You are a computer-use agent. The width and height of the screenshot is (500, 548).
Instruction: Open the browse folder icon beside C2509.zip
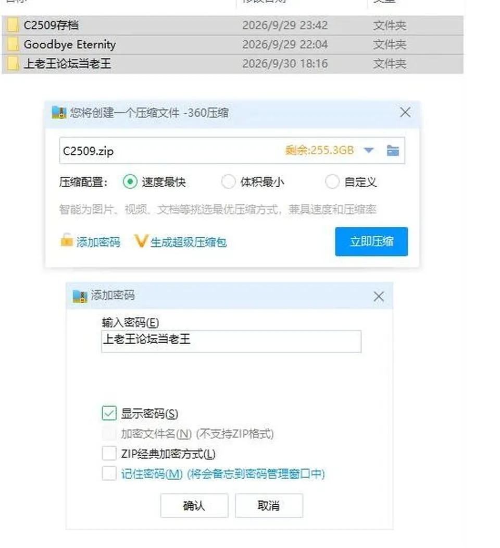[393, 151]
